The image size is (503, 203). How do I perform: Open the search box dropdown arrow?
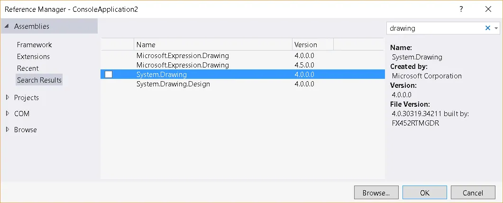point(496,28)
